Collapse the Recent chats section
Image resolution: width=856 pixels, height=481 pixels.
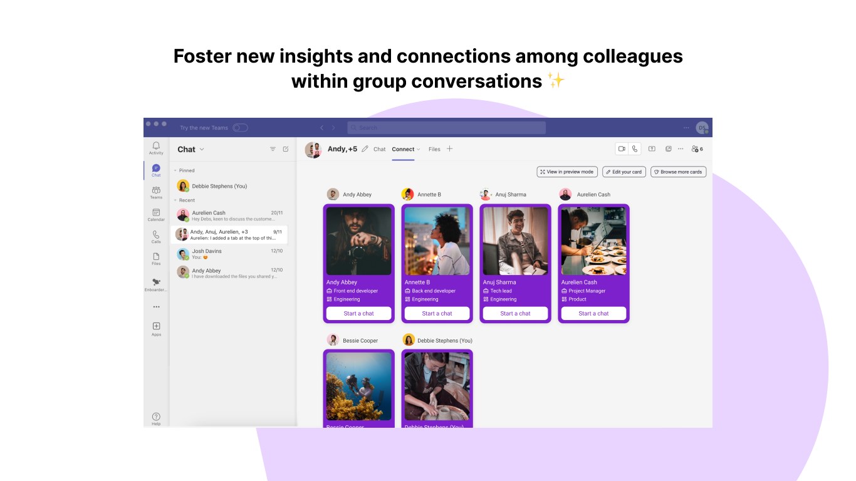click(x=175, y=200)
